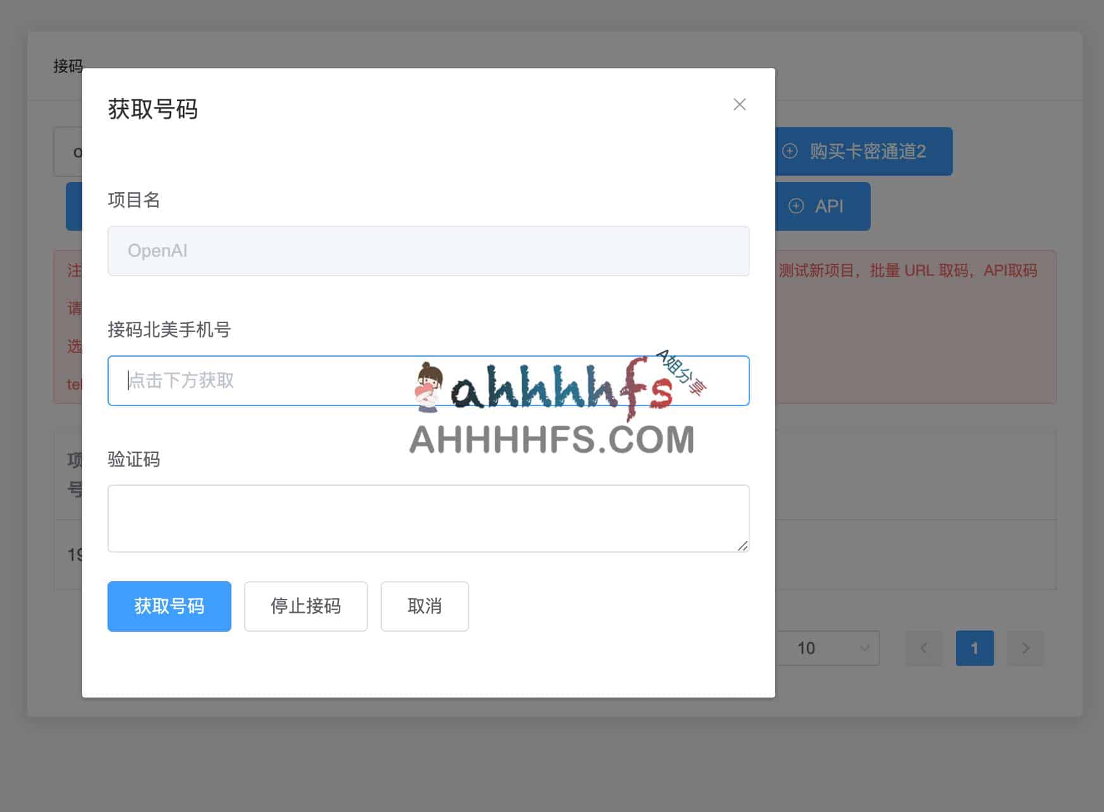Expand the items-per-page selector chevron
1104x812 pixels.
(865, 648)
